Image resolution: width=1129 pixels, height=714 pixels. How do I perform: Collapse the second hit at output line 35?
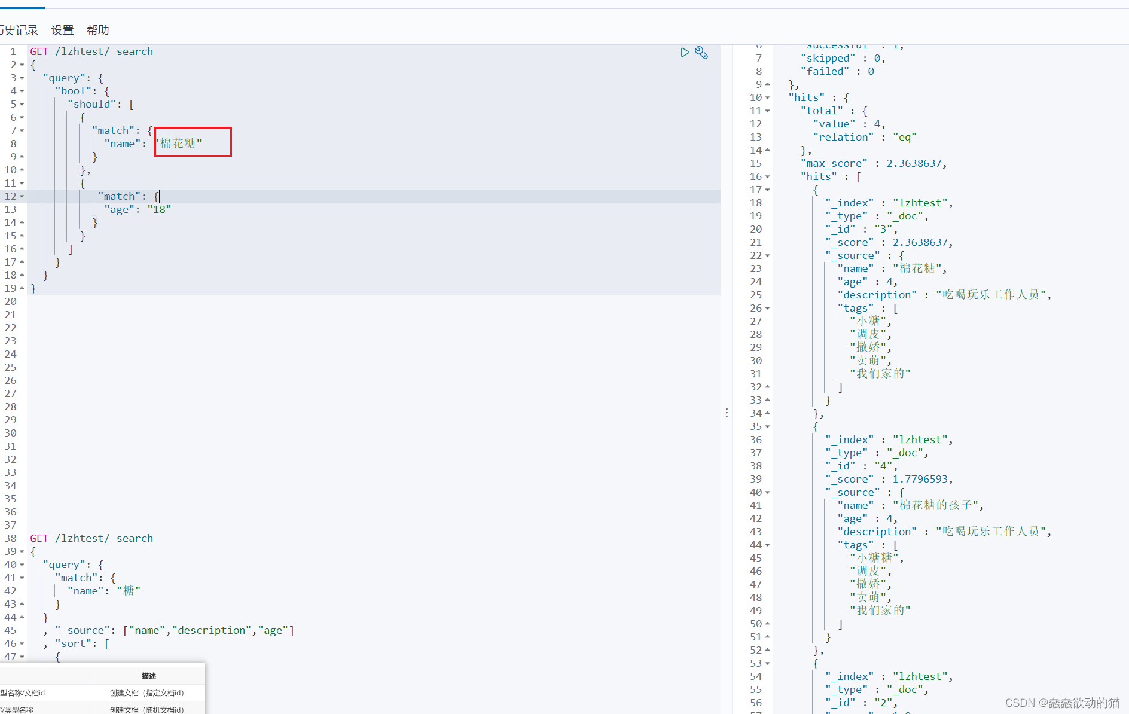tap(768, 427)
